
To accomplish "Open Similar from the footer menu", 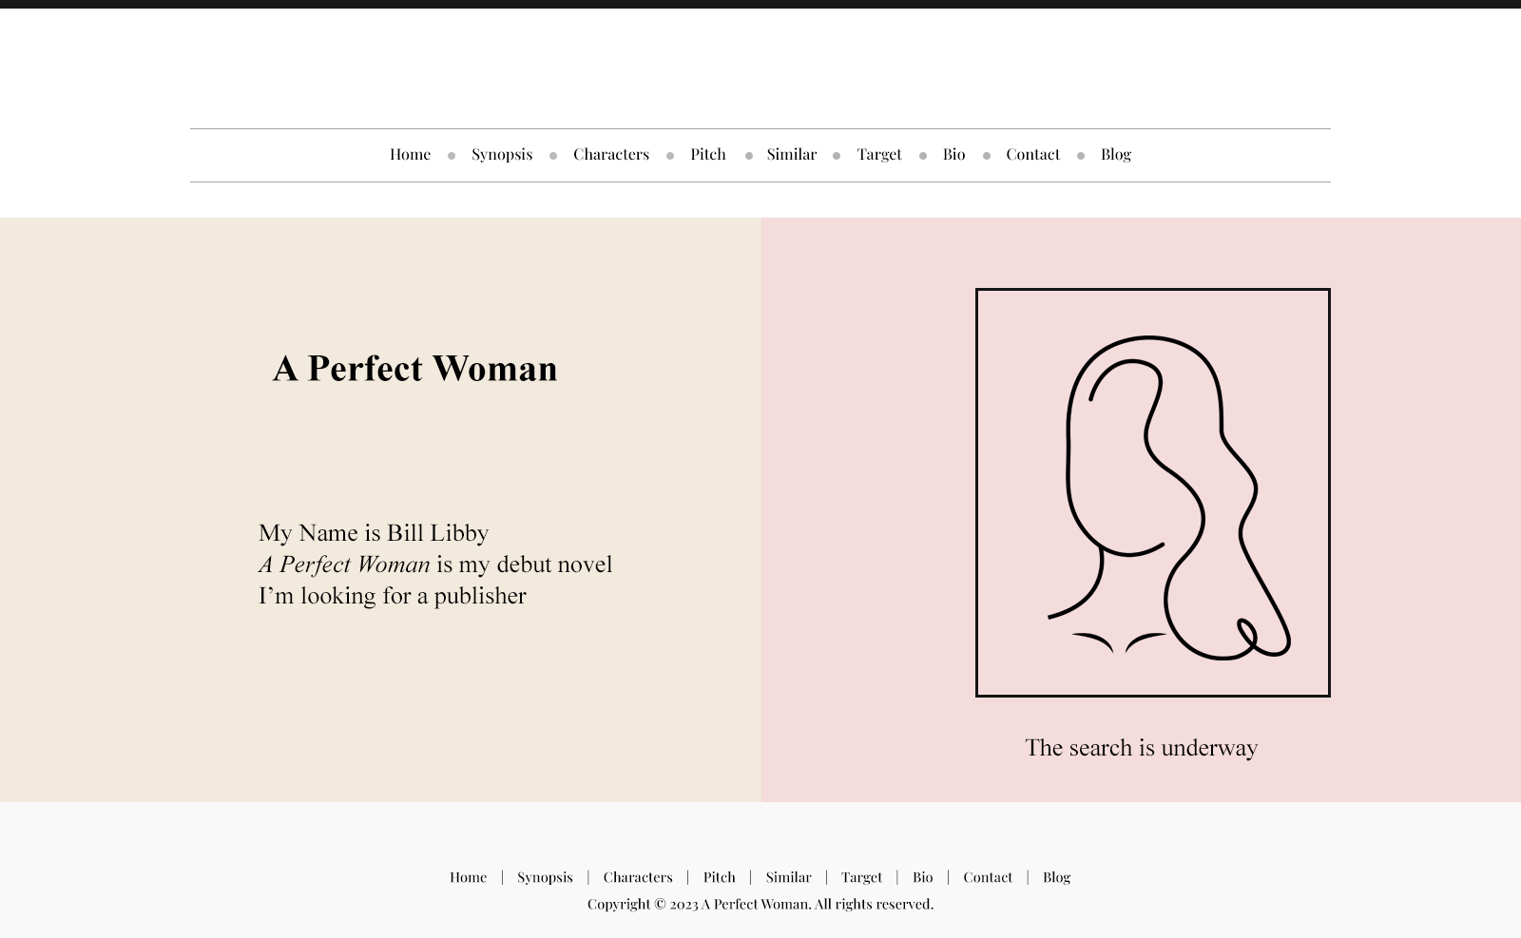I will pos(788,877).
